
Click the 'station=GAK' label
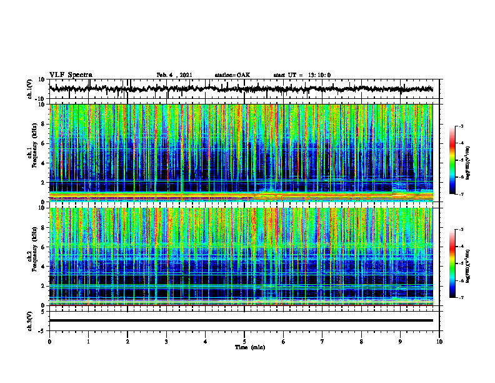(232, 75)
